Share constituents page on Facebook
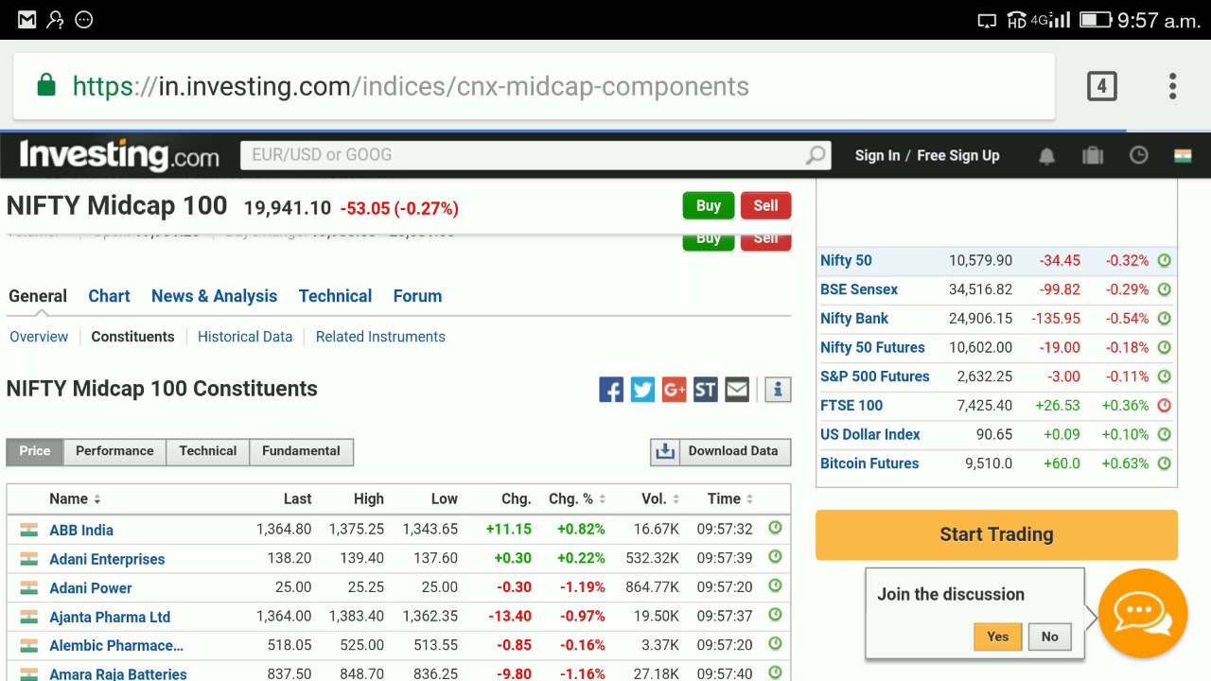The width and height of the screenshot is (1211, 681). (x=611, y=389)
